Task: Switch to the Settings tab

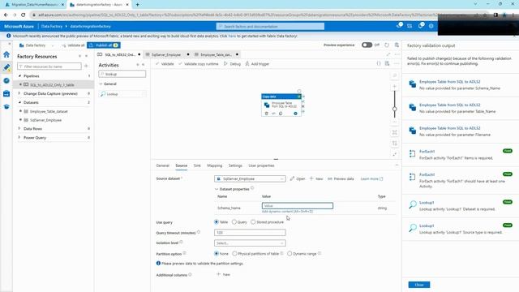Action: point(235,165)
